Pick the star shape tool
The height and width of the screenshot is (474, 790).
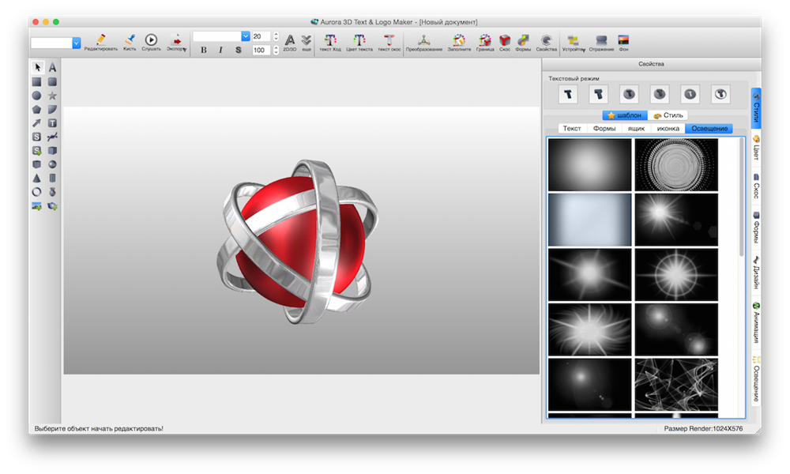click(52, 96)
